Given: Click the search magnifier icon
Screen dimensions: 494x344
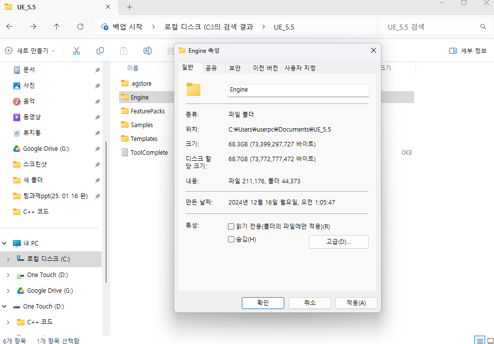Looking at the screenshot, I should click(483, 27).
